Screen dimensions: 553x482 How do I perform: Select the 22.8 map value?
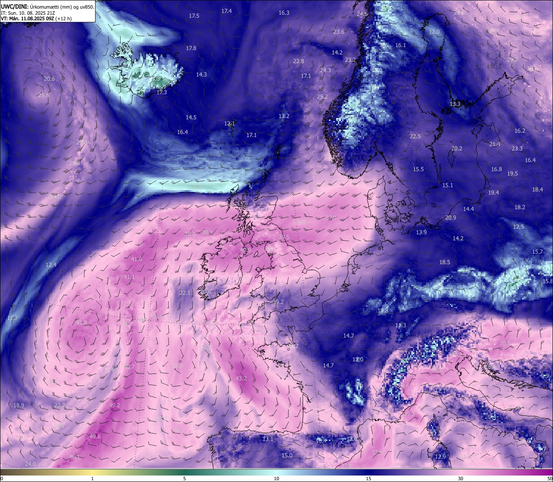tap(299, 61)
